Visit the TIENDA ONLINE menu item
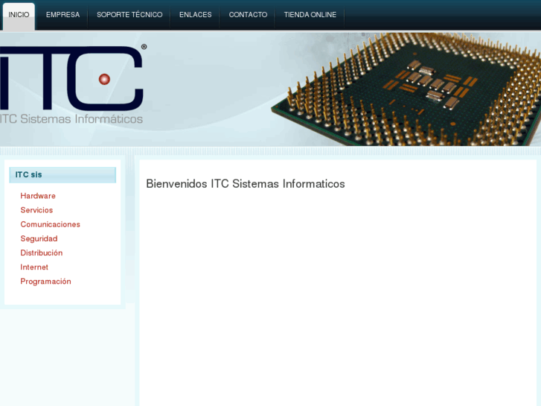541x406 pixels. [x=310, y=15]
